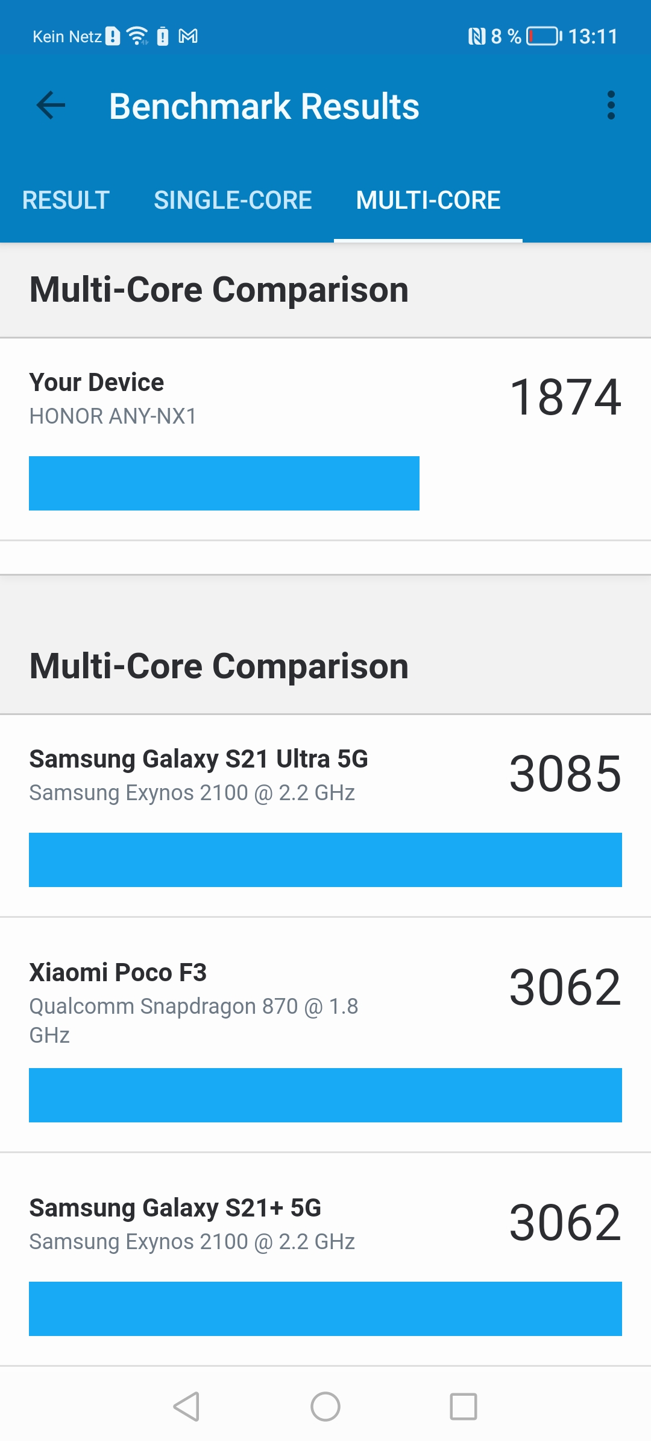
Task: Tap the Xiaomi Poco F3 entry
Action: (118, 973)
